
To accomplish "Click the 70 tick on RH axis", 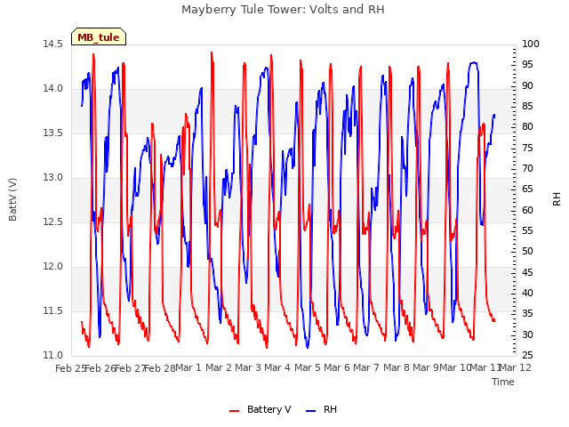I will point(527,168).
